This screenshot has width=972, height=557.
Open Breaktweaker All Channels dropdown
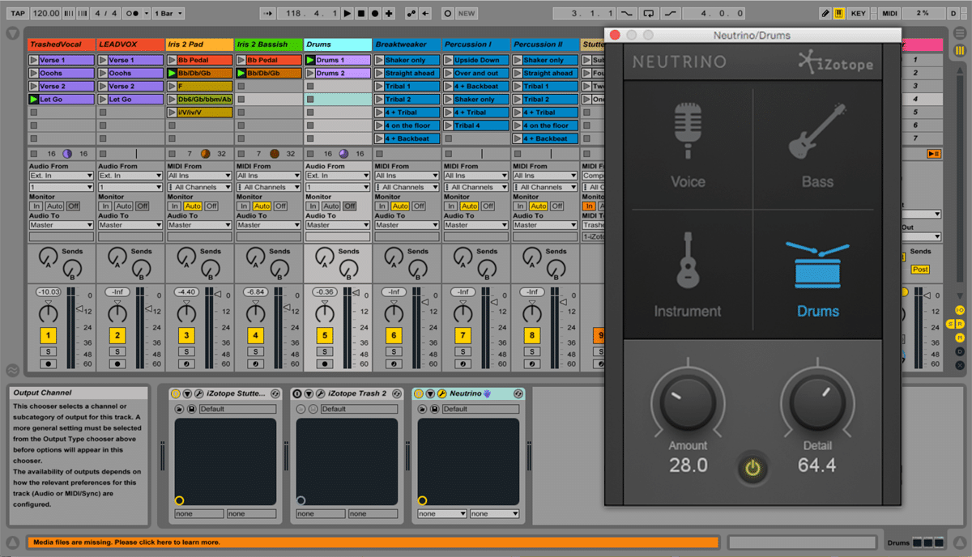click(407, 187)
